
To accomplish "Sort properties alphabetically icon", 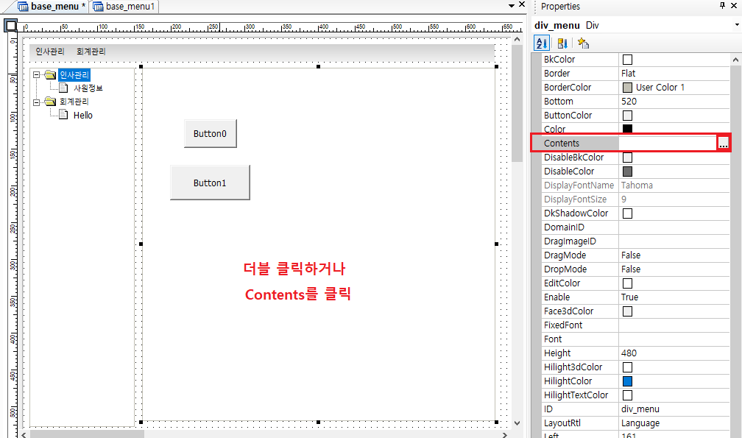I will 541,43.
